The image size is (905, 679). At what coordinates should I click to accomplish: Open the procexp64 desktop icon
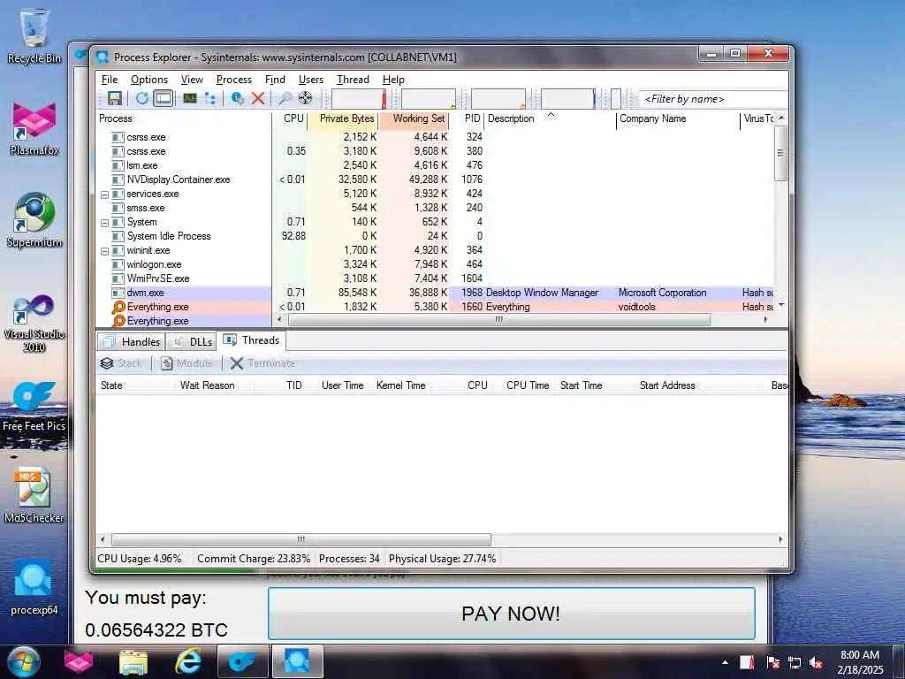[34, 588]
